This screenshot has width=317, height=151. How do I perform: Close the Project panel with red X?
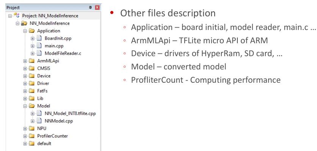(x=97, y=8)
